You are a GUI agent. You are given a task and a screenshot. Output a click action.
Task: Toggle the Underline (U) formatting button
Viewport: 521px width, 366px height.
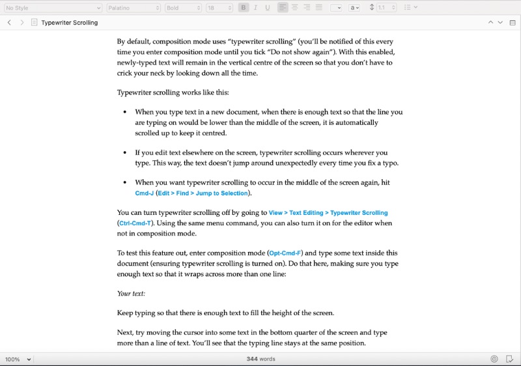point(268,8)
